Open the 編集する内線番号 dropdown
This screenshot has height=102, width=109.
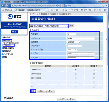[x=56, y=26]
